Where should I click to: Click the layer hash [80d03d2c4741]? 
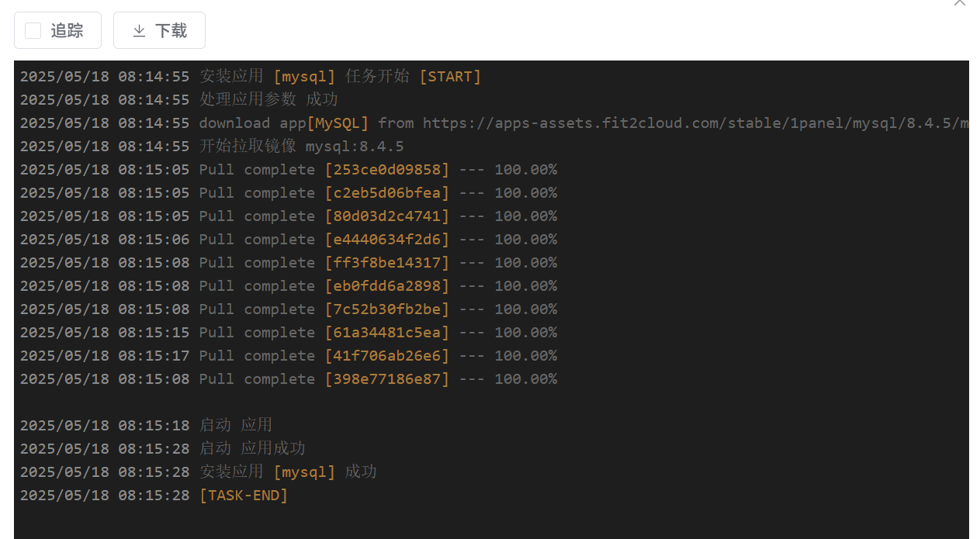[387, 216]
